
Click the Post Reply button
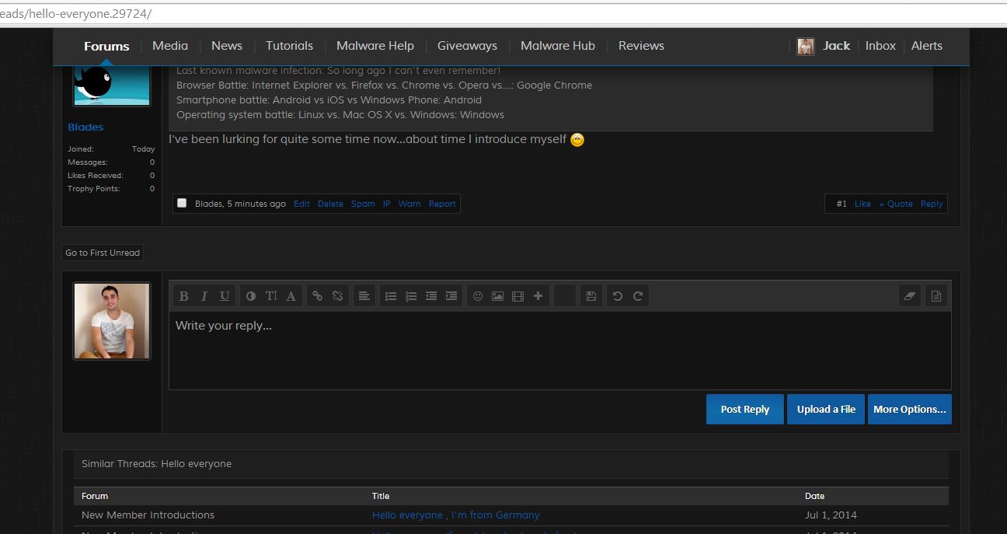[x=745, y=410]
